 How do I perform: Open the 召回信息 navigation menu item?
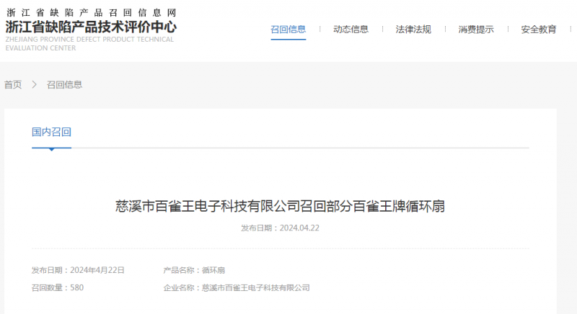click(x=288, y=30)
